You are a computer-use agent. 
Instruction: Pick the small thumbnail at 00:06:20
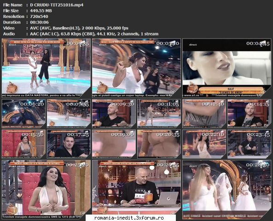[23, 114]
